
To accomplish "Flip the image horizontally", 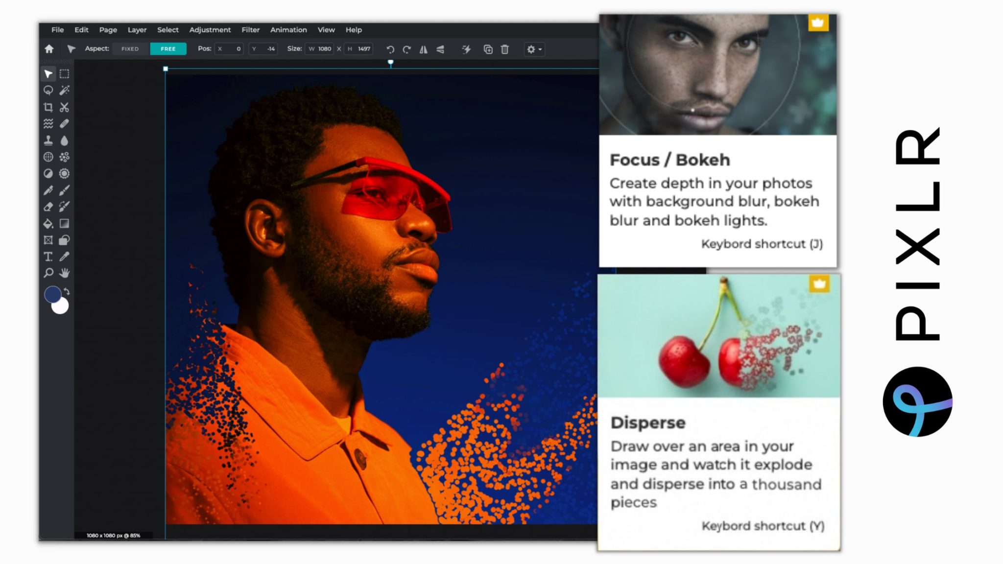I will (424, 49).
